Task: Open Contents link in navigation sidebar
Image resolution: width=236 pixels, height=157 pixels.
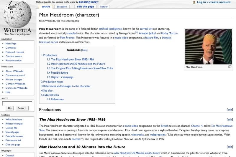Action: point(11,48)
